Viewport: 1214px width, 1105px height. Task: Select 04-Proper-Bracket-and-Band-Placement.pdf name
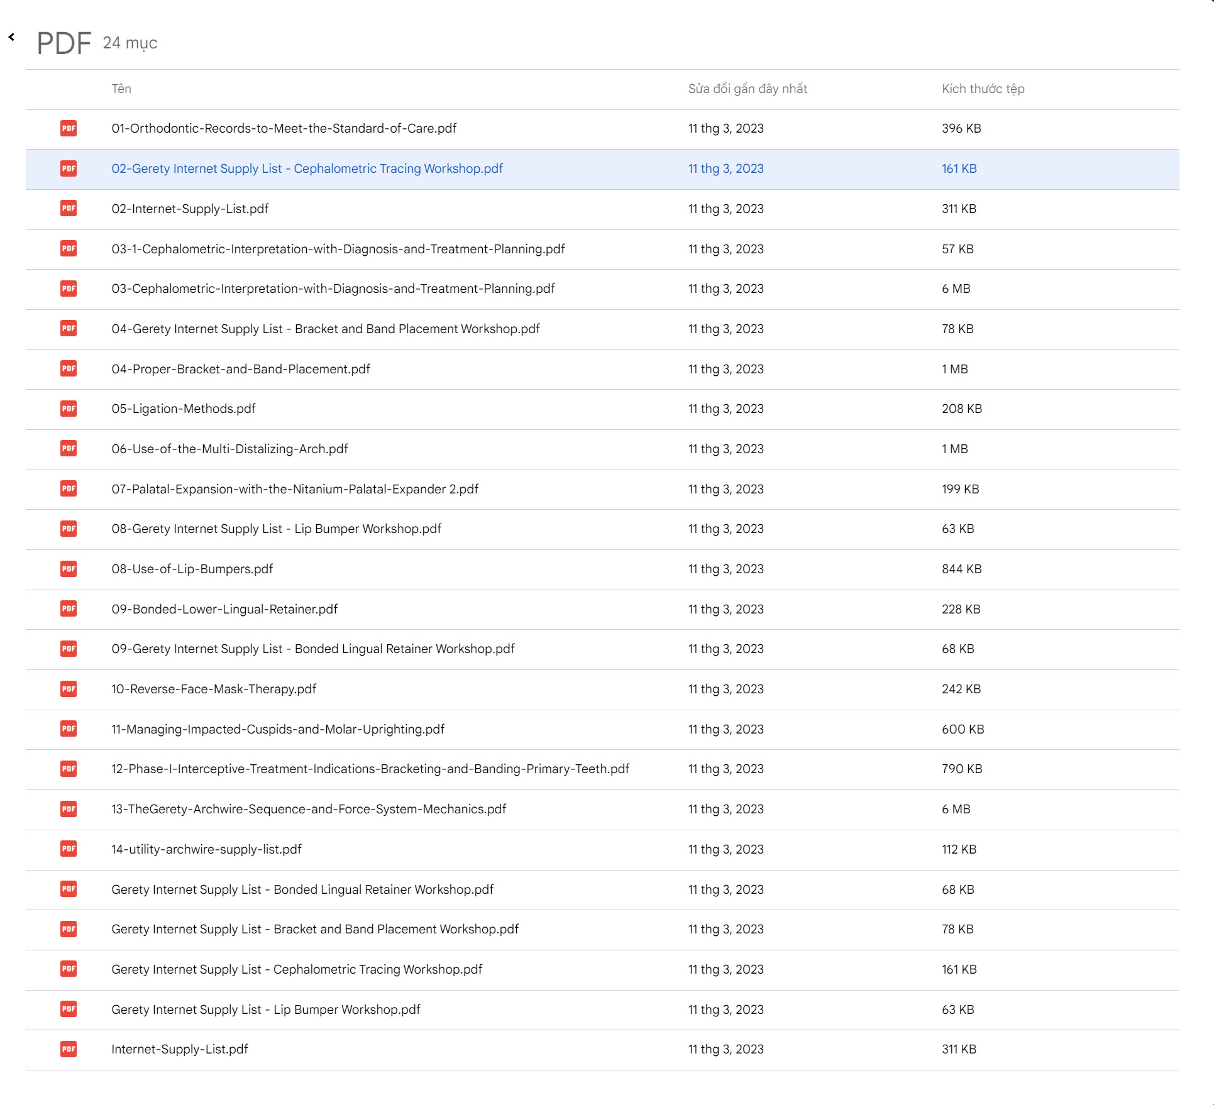pos(241,369)
